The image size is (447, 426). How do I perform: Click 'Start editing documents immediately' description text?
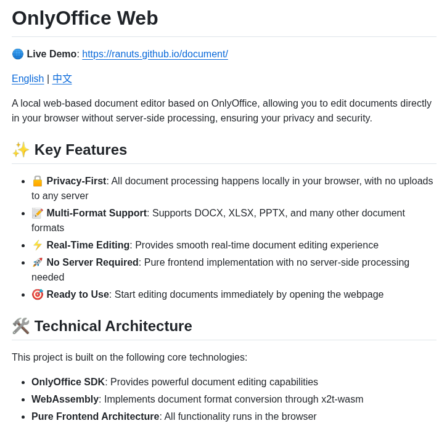pos(249,294)
